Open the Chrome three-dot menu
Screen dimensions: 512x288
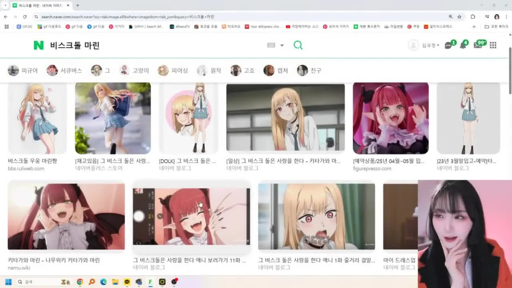pos(506,17)
